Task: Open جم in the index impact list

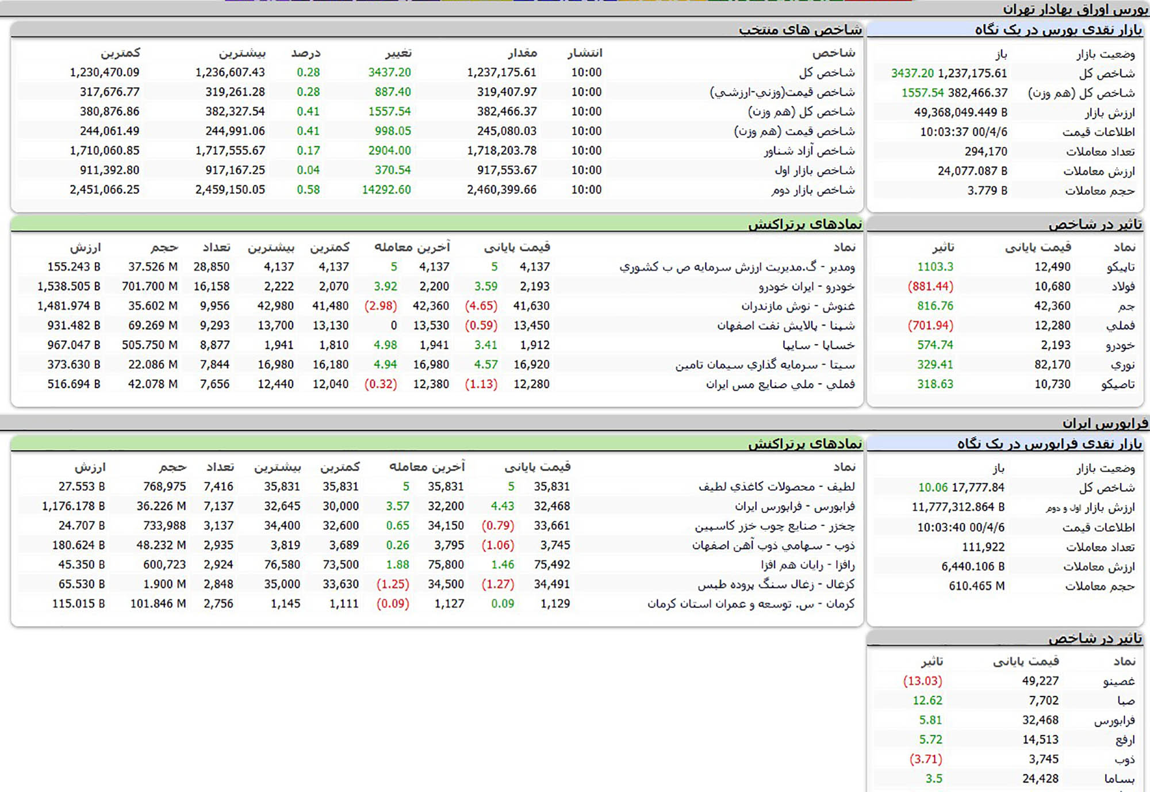Action: [x=1127, y=306]
